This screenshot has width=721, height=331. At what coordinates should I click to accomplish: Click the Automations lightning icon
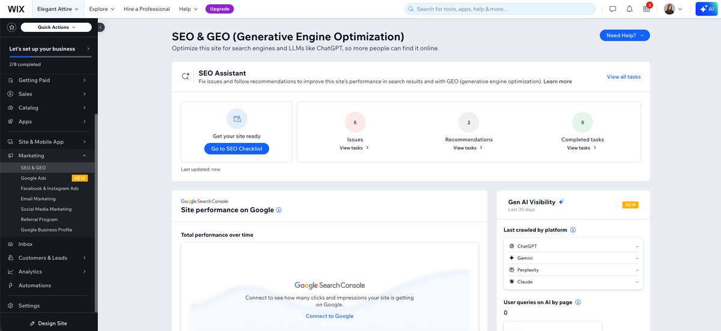[x=11, y=285]
